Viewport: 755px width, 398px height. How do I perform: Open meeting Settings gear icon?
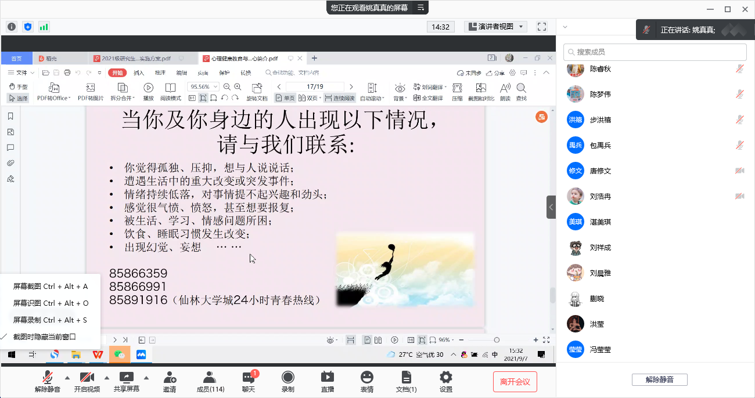(445, 381)
